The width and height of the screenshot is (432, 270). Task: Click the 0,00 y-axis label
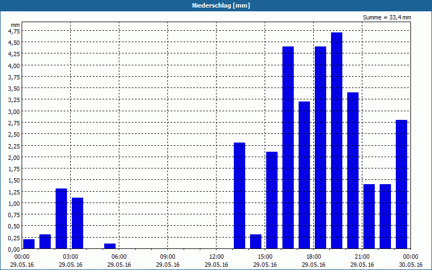click(14, 249)
